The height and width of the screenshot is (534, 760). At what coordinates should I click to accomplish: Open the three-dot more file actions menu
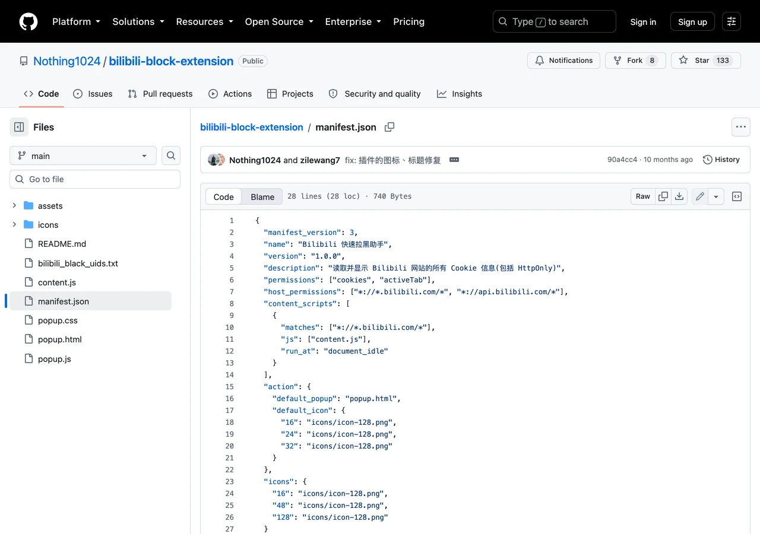tap(740, 127)
